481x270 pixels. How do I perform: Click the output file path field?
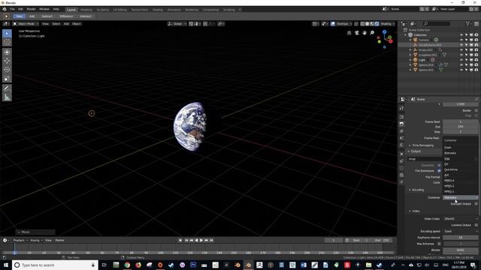click(425, 159)
